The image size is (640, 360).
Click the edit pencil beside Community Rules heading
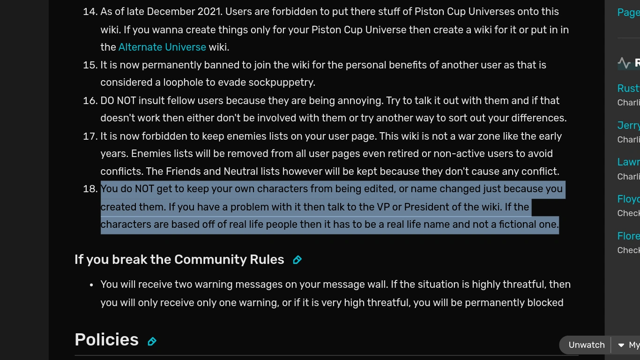click(x=297, y=259)
